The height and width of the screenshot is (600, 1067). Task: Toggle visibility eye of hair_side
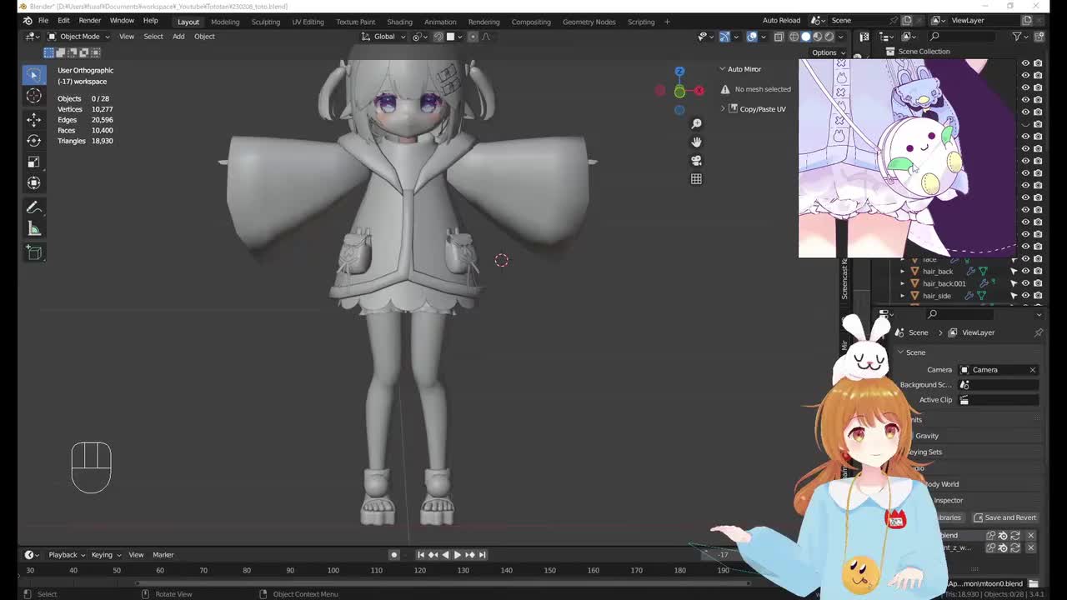pyautogui.click(x=1026, y=295)
